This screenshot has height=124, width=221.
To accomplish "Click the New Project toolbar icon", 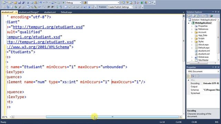I will pyautogui.click(x=4, y=2).
